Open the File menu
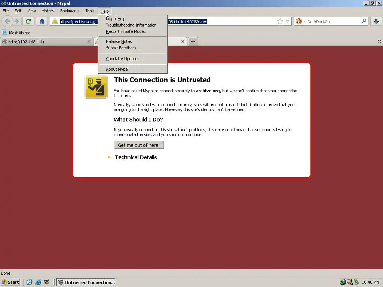The image size is (383, 287). (x=6, y=11)
